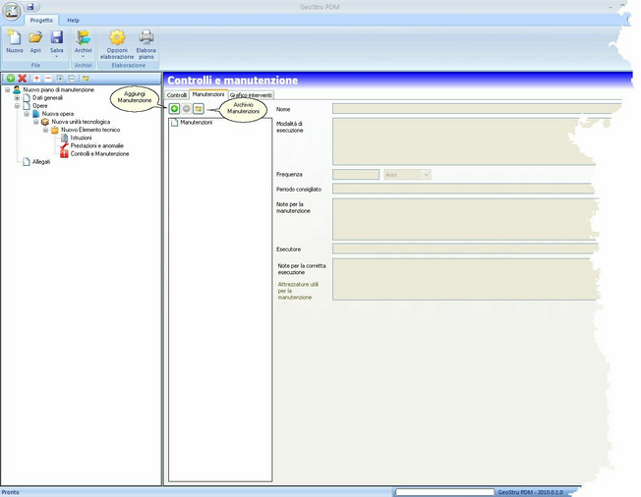Click the red X delete icon in tree toolbar
The image size is (641, 497).
point(23,78)
